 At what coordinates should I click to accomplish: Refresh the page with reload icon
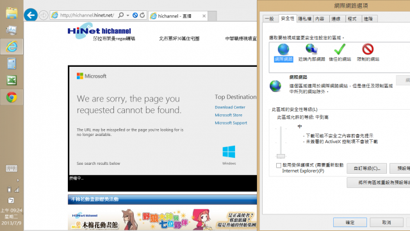142,15
